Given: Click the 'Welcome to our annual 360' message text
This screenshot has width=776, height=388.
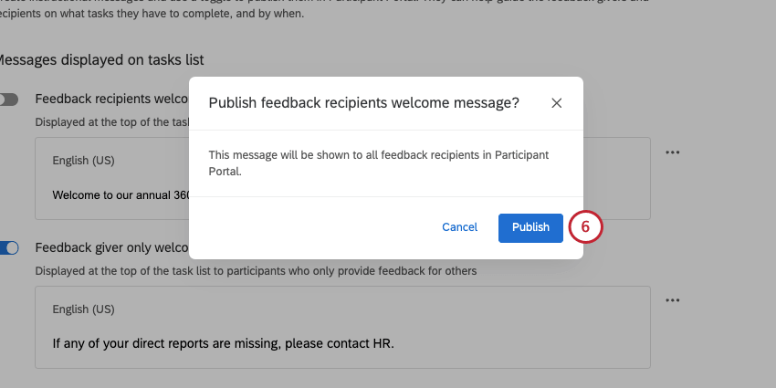Looking at the screenshot, I should pyautogui.click(x=119, y=194).
